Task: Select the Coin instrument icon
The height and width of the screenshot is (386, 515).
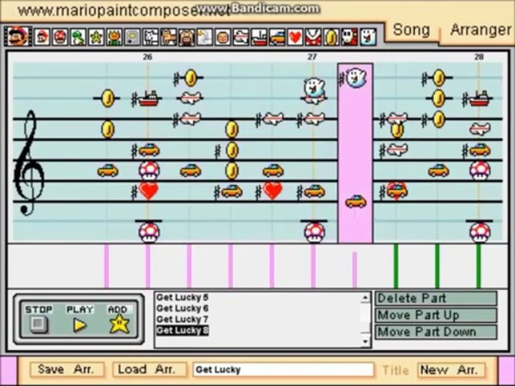Action: point(331,37)
